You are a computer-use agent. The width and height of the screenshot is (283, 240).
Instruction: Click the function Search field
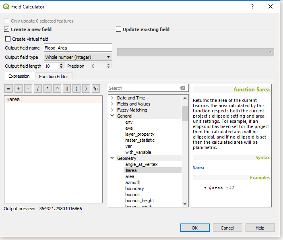[x=143, y=88]
